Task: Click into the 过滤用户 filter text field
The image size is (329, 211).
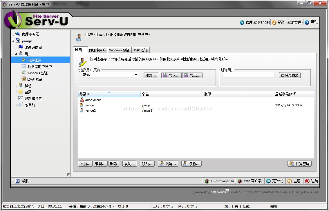Action: 248,75
